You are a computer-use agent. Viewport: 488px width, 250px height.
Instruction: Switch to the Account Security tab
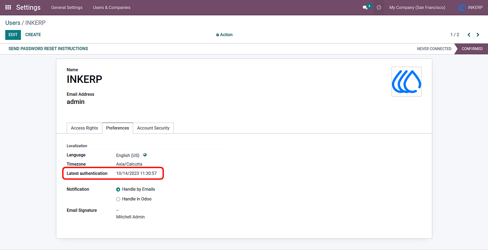click(153, 128)
